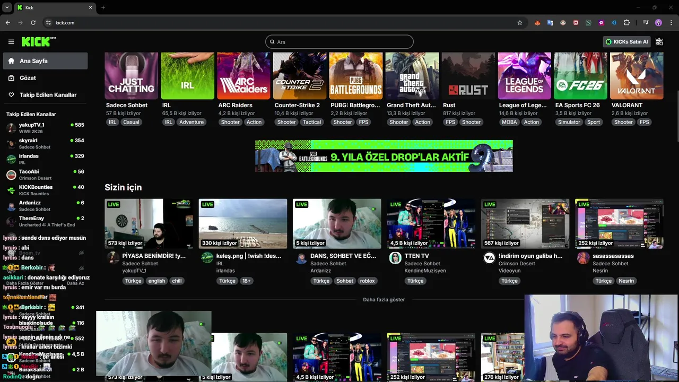Screen dimensions: 679x382
Task: Select the Tactical tag under Counter-Strike 2
Action: click(312, 122)
